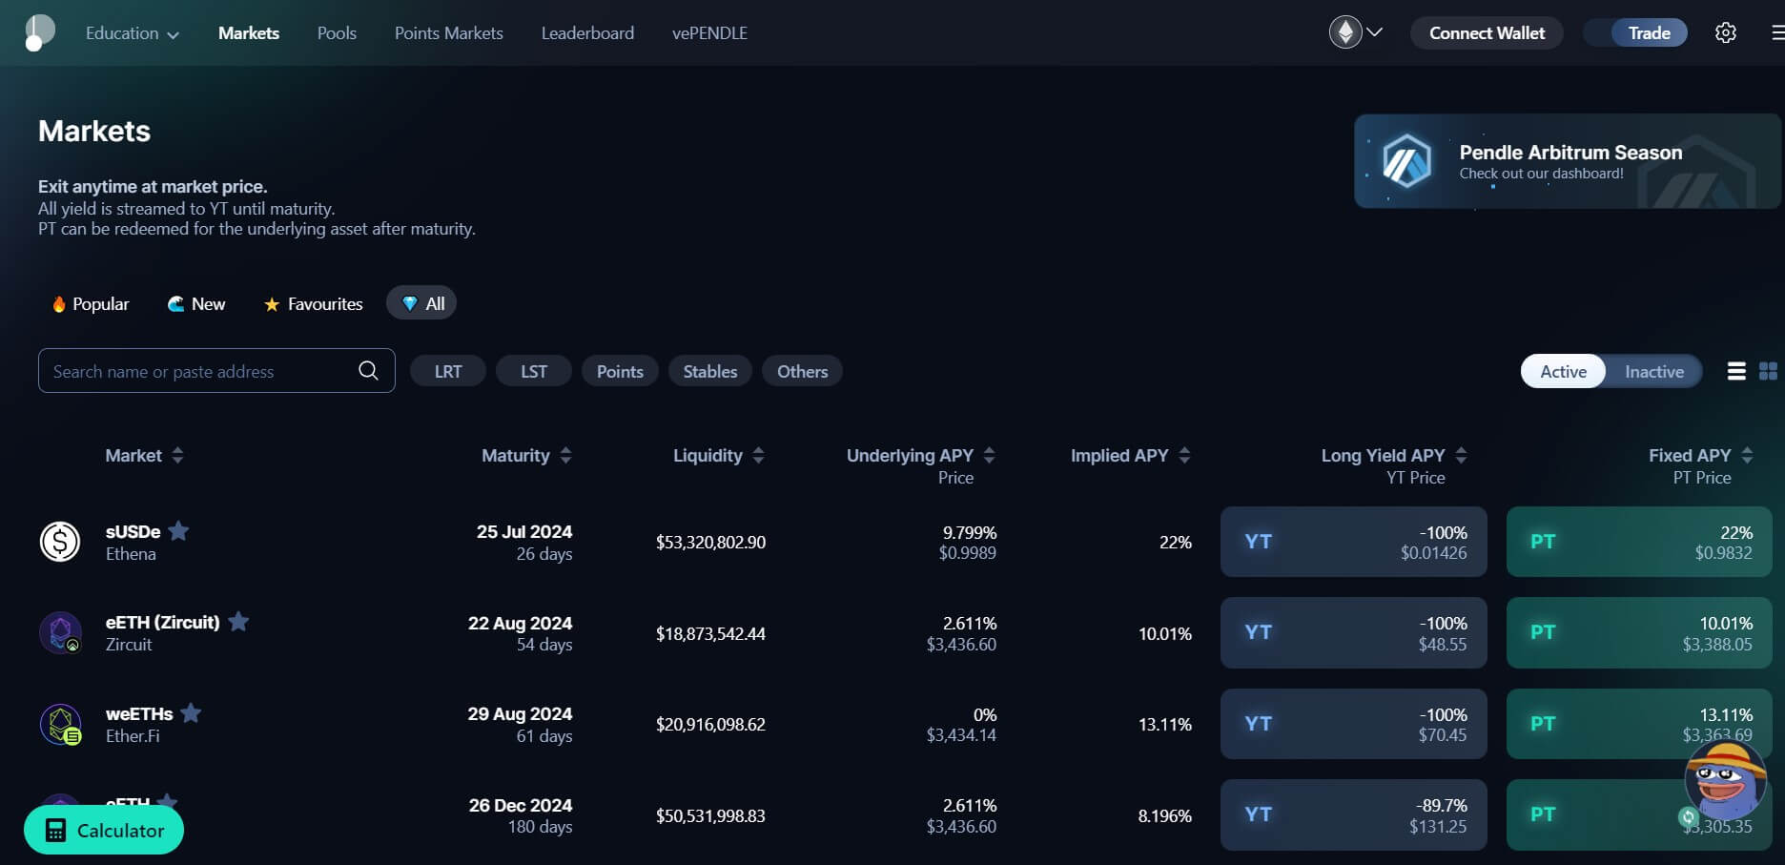
Task: Sort by Long Yield APY arrows
Action: tap(1461, 455)
